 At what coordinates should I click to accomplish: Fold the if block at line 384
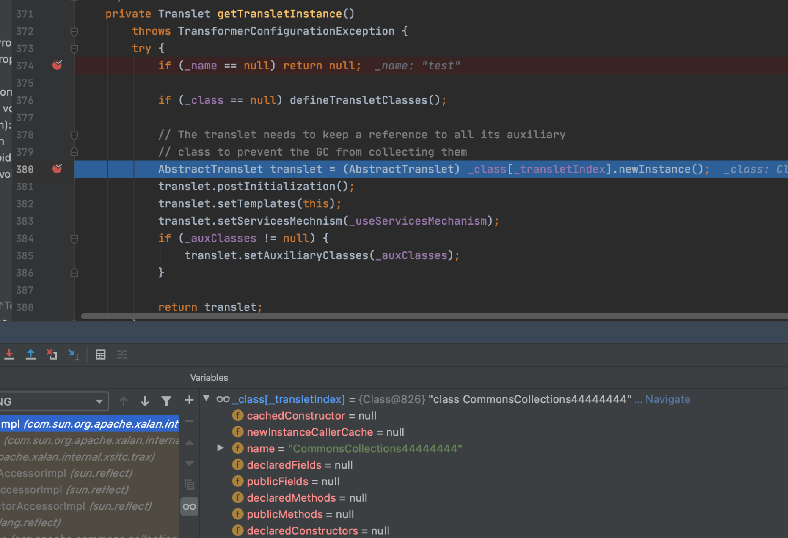[74, 238]
